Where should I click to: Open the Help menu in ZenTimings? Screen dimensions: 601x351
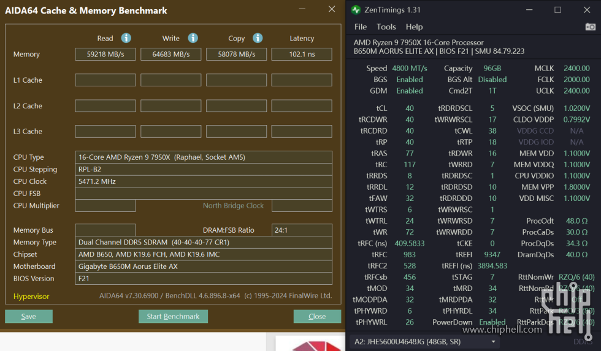(x=414, y=27)
